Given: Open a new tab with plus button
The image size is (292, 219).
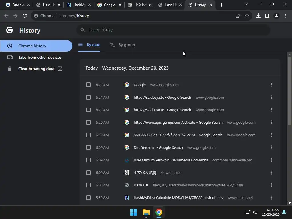Looking at the screenshot, I should [221, 5].
